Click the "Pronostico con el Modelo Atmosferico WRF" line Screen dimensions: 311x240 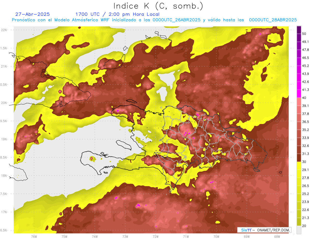pos(154,20)
